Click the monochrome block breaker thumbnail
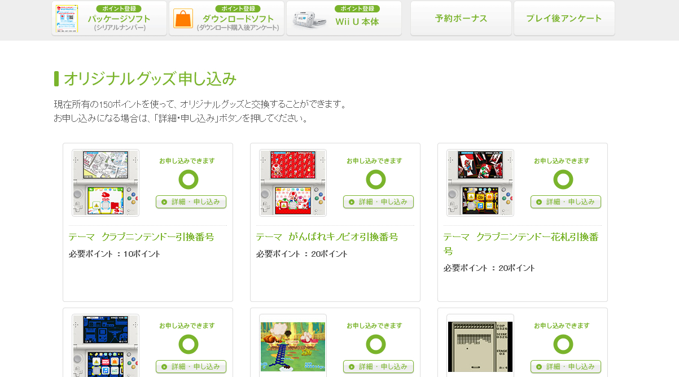The width and height of the screenshot is (679, 377). 480,346
